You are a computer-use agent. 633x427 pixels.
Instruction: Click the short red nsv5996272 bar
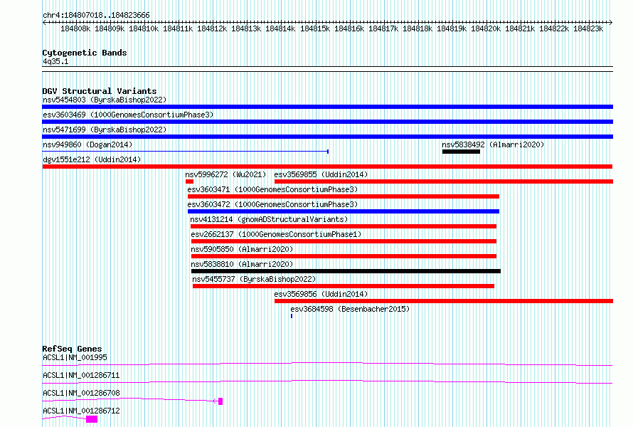[189, 181]
